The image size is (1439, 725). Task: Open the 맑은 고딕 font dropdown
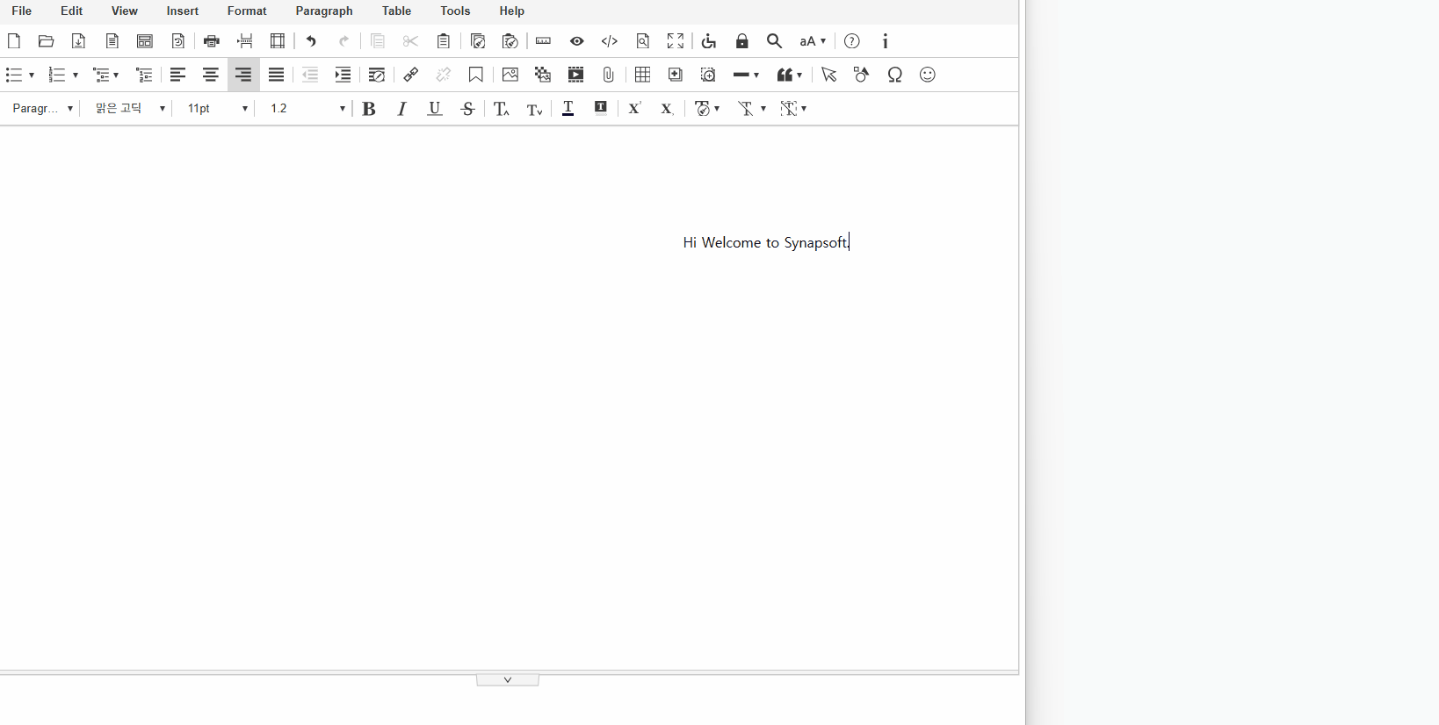(130, 108)
